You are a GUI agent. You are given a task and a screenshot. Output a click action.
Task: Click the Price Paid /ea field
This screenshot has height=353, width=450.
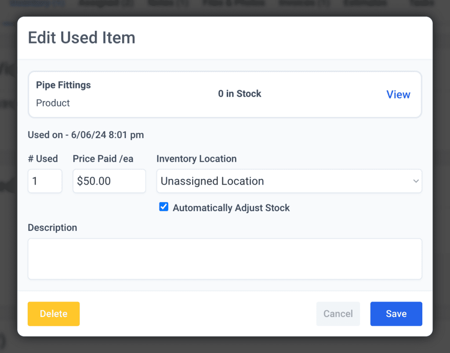coord(109,181)
